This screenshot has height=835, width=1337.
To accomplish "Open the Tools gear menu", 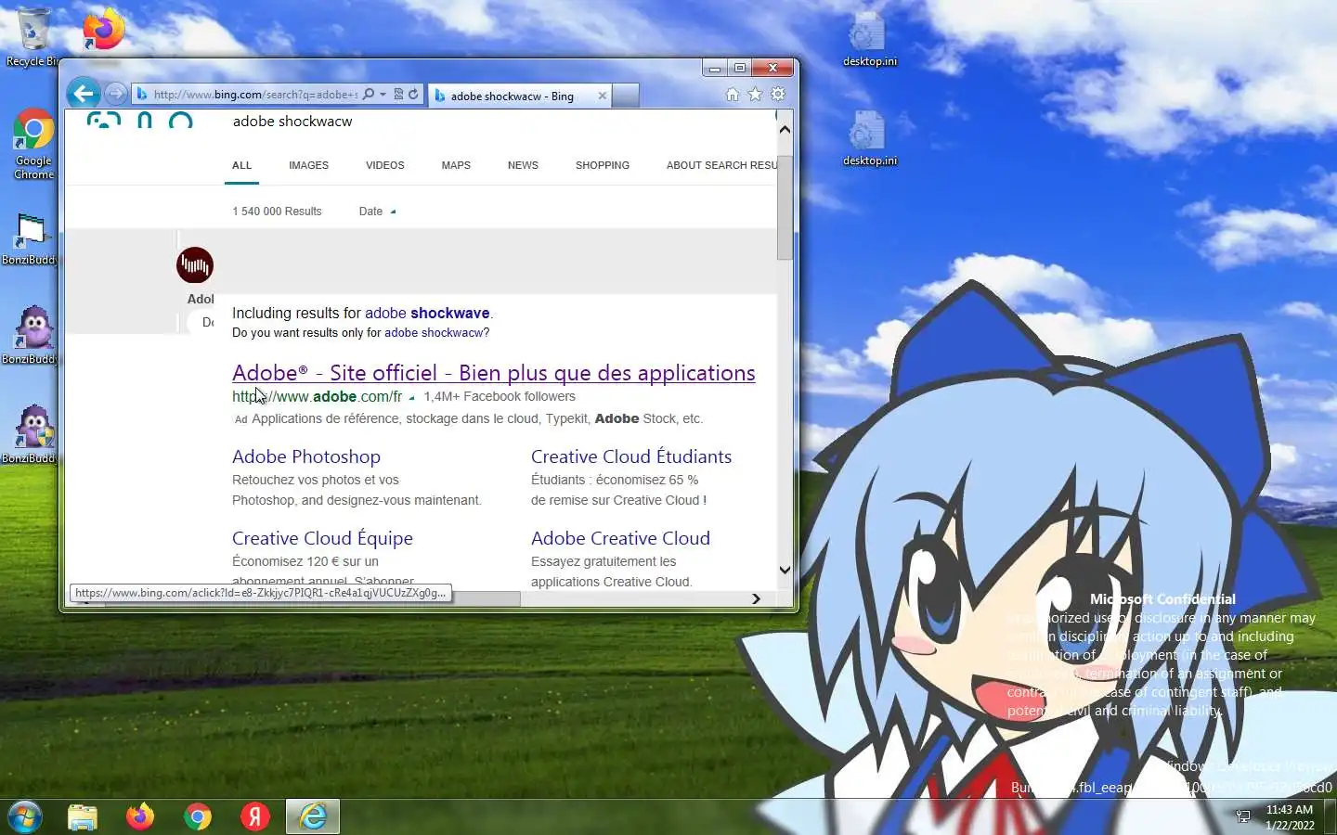I will 778,94.
